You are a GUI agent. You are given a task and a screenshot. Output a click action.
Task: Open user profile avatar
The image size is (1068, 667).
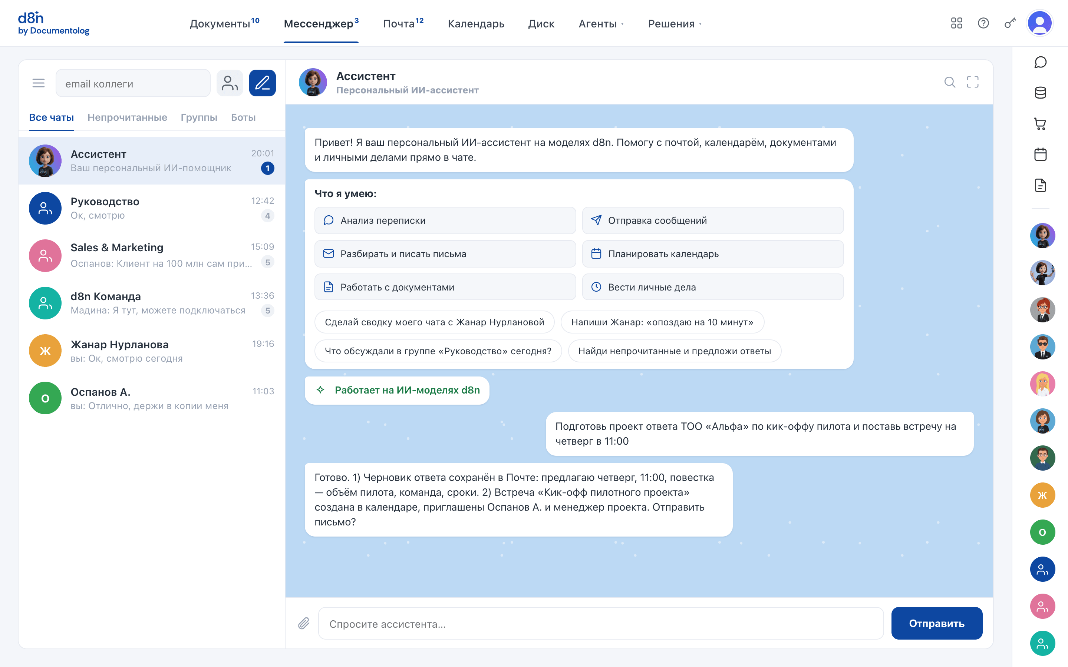pyautogui.click(x=1040, y=23)
